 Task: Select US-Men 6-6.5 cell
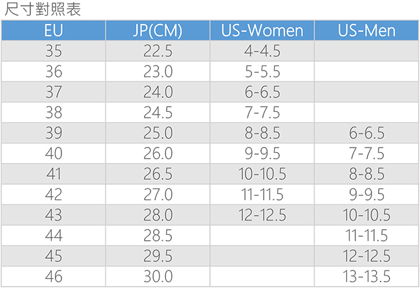coord(366,133)
